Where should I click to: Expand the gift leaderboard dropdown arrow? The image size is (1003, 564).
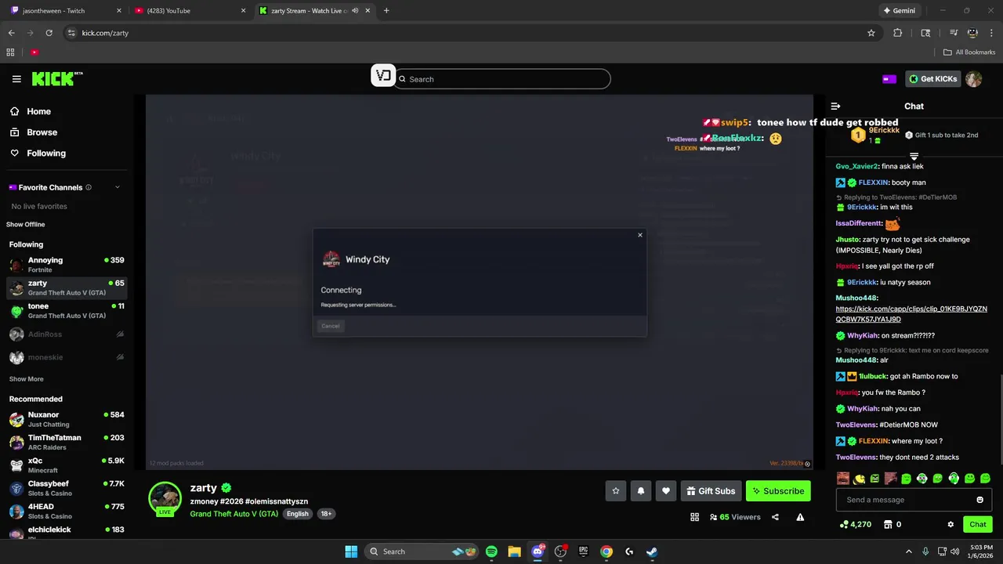click(x=914, y=157)
